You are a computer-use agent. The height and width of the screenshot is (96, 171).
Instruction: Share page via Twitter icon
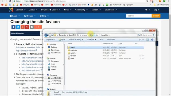point(18,27)
